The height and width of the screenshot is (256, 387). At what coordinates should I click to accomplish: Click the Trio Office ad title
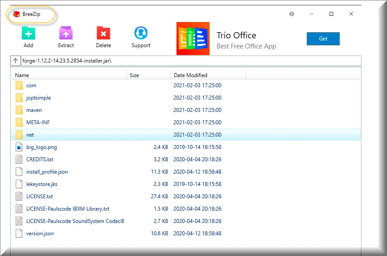(237, 35)
